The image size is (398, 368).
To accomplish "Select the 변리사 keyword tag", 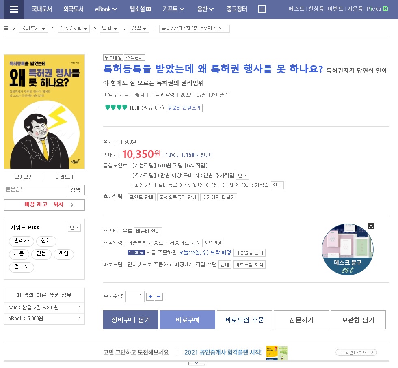I will (22, 241).
